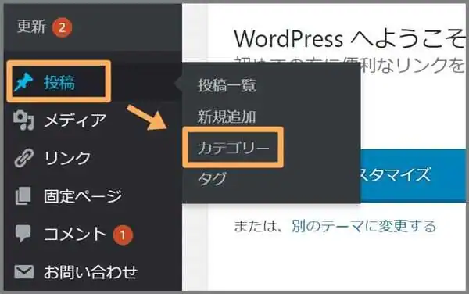Image resolution: width=469 pixels, height=294 pixels.
Task: Select タグ in the submenu
Action: (212, 179)
